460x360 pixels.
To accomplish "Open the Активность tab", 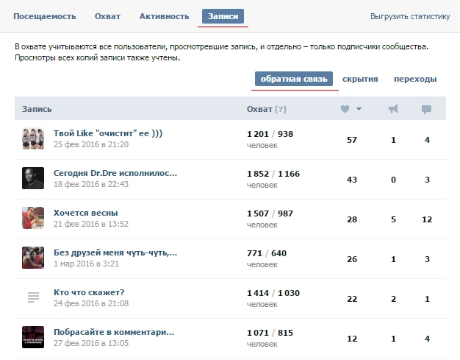I will (165, 16).
